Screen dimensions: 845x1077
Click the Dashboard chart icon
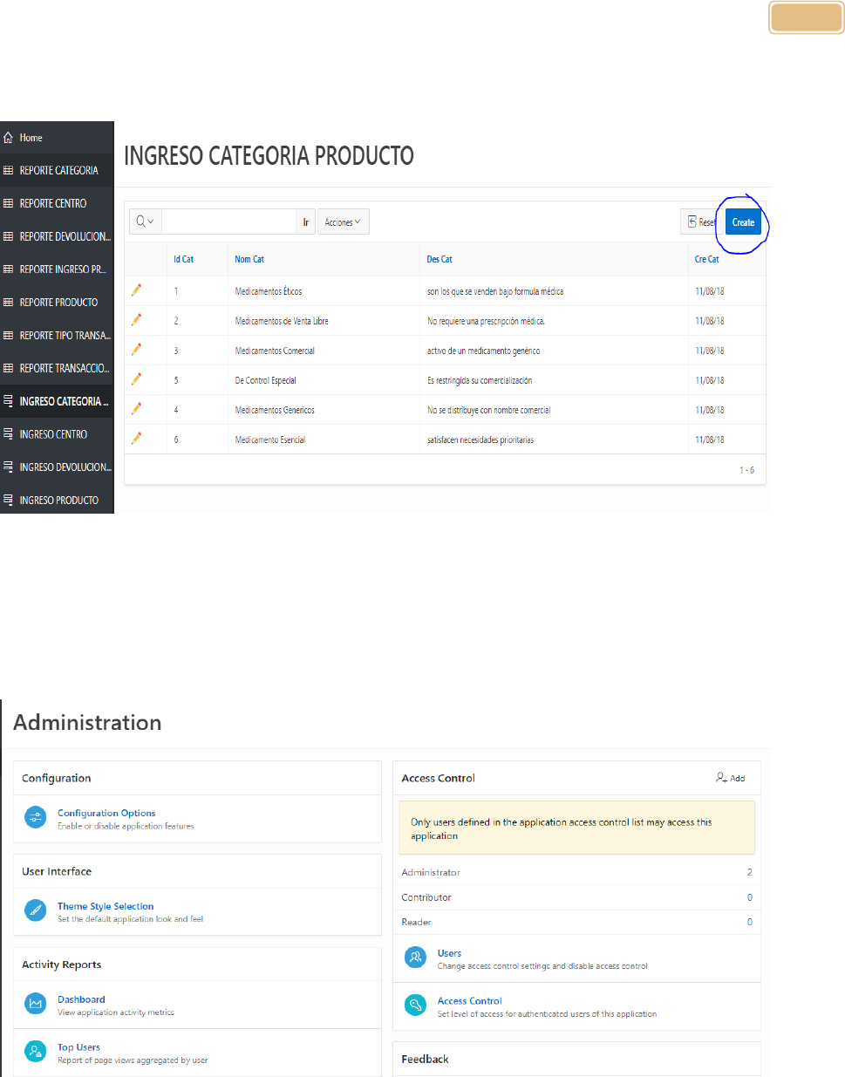(x=36, y=1005)
